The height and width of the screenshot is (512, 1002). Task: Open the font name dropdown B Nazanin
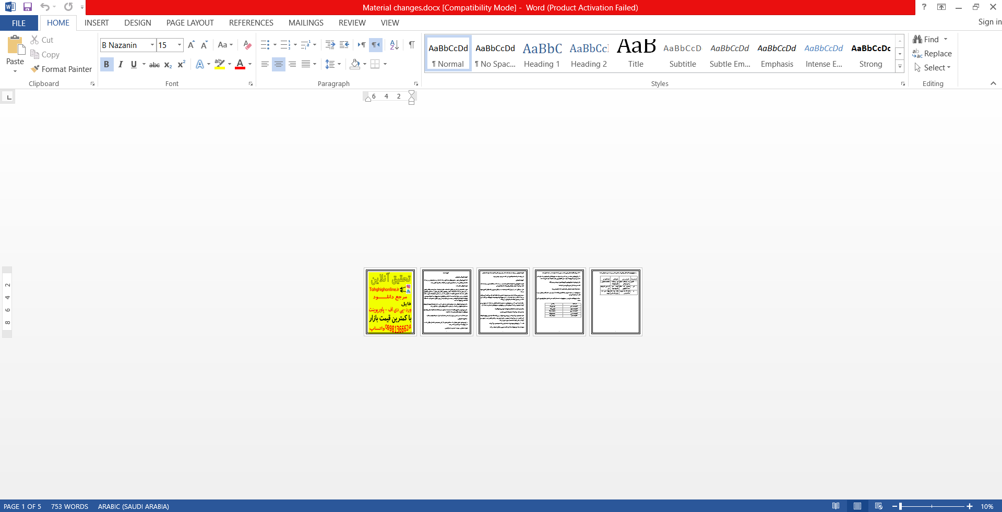[152, 45]
